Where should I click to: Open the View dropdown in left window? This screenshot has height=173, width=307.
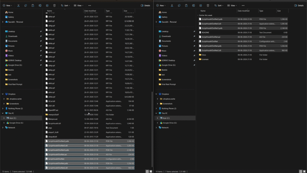(79, 5)
